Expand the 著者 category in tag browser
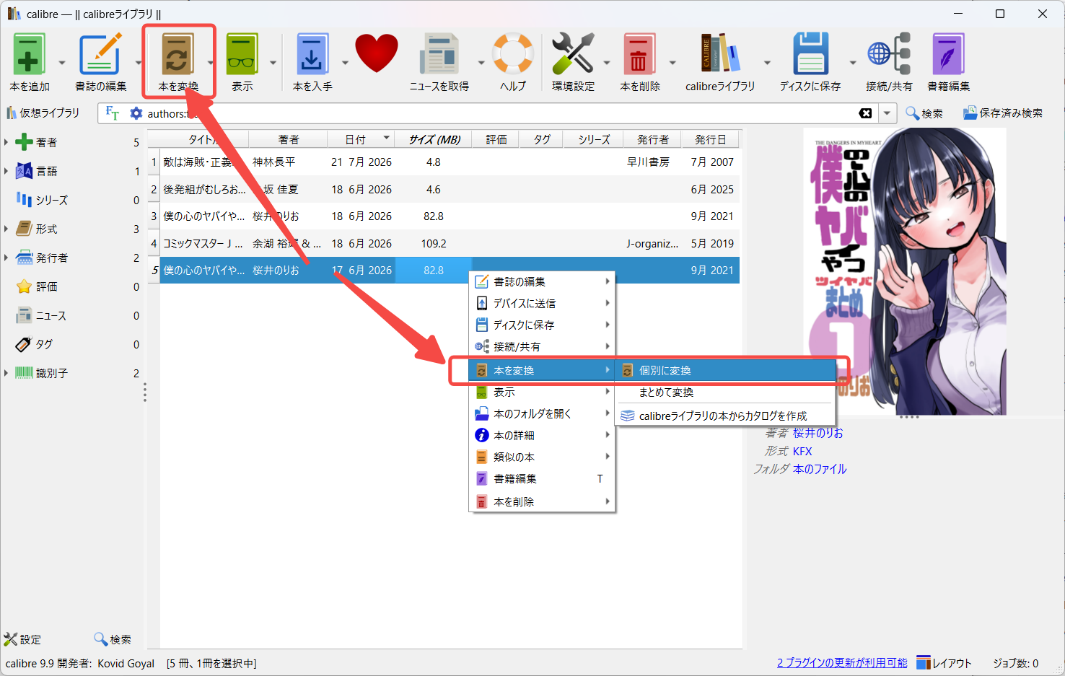The height and width of the screenshot is (676, 1065). point(6,142)
